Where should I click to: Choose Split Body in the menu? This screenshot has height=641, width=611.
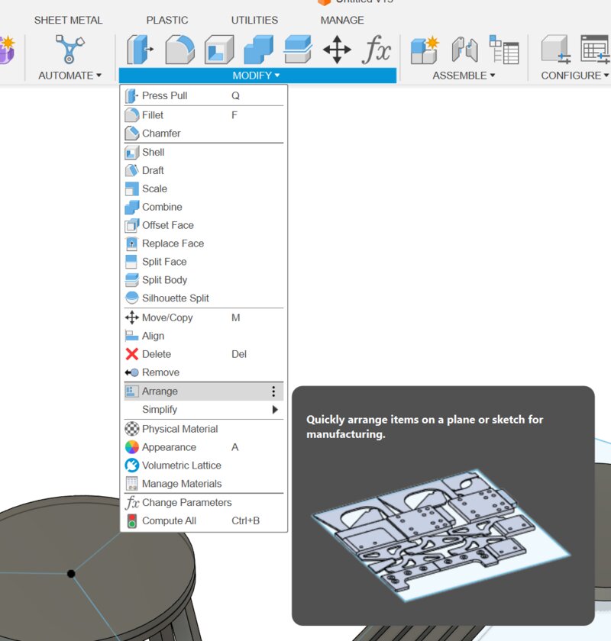(x=204, y=280)
